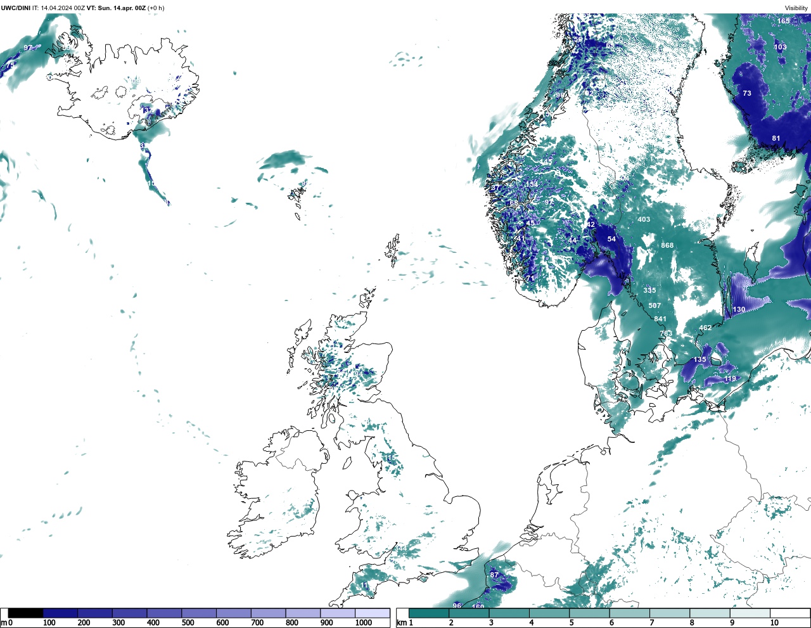Click the visibility value '81' on the map
Viewport: 811px width, 628px height.
(x=776, y=138)
